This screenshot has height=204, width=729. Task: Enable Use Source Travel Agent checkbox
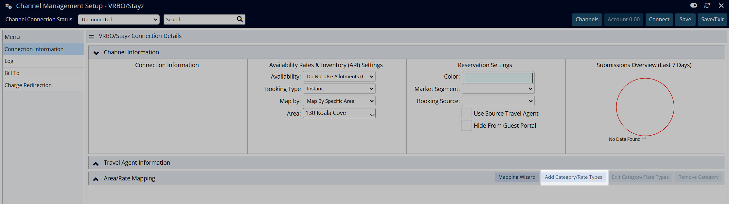[x=467, y=113]
